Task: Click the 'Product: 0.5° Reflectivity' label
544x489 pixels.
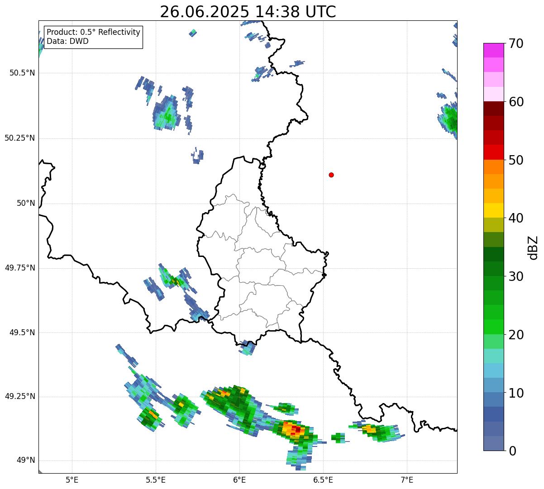Action: (94, 33)
